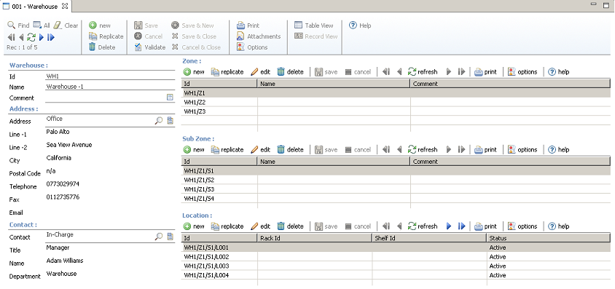Open Location help
This screenshot has height=289, width=615.
pos(558,226)
